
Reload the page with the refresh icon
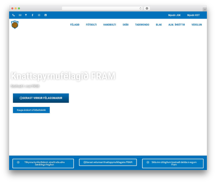click(140, 8)
